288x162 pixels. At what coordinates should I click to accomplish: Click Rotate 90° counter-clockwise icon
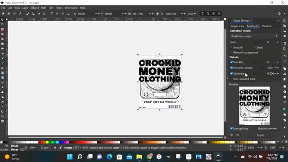tap(27, 13)
